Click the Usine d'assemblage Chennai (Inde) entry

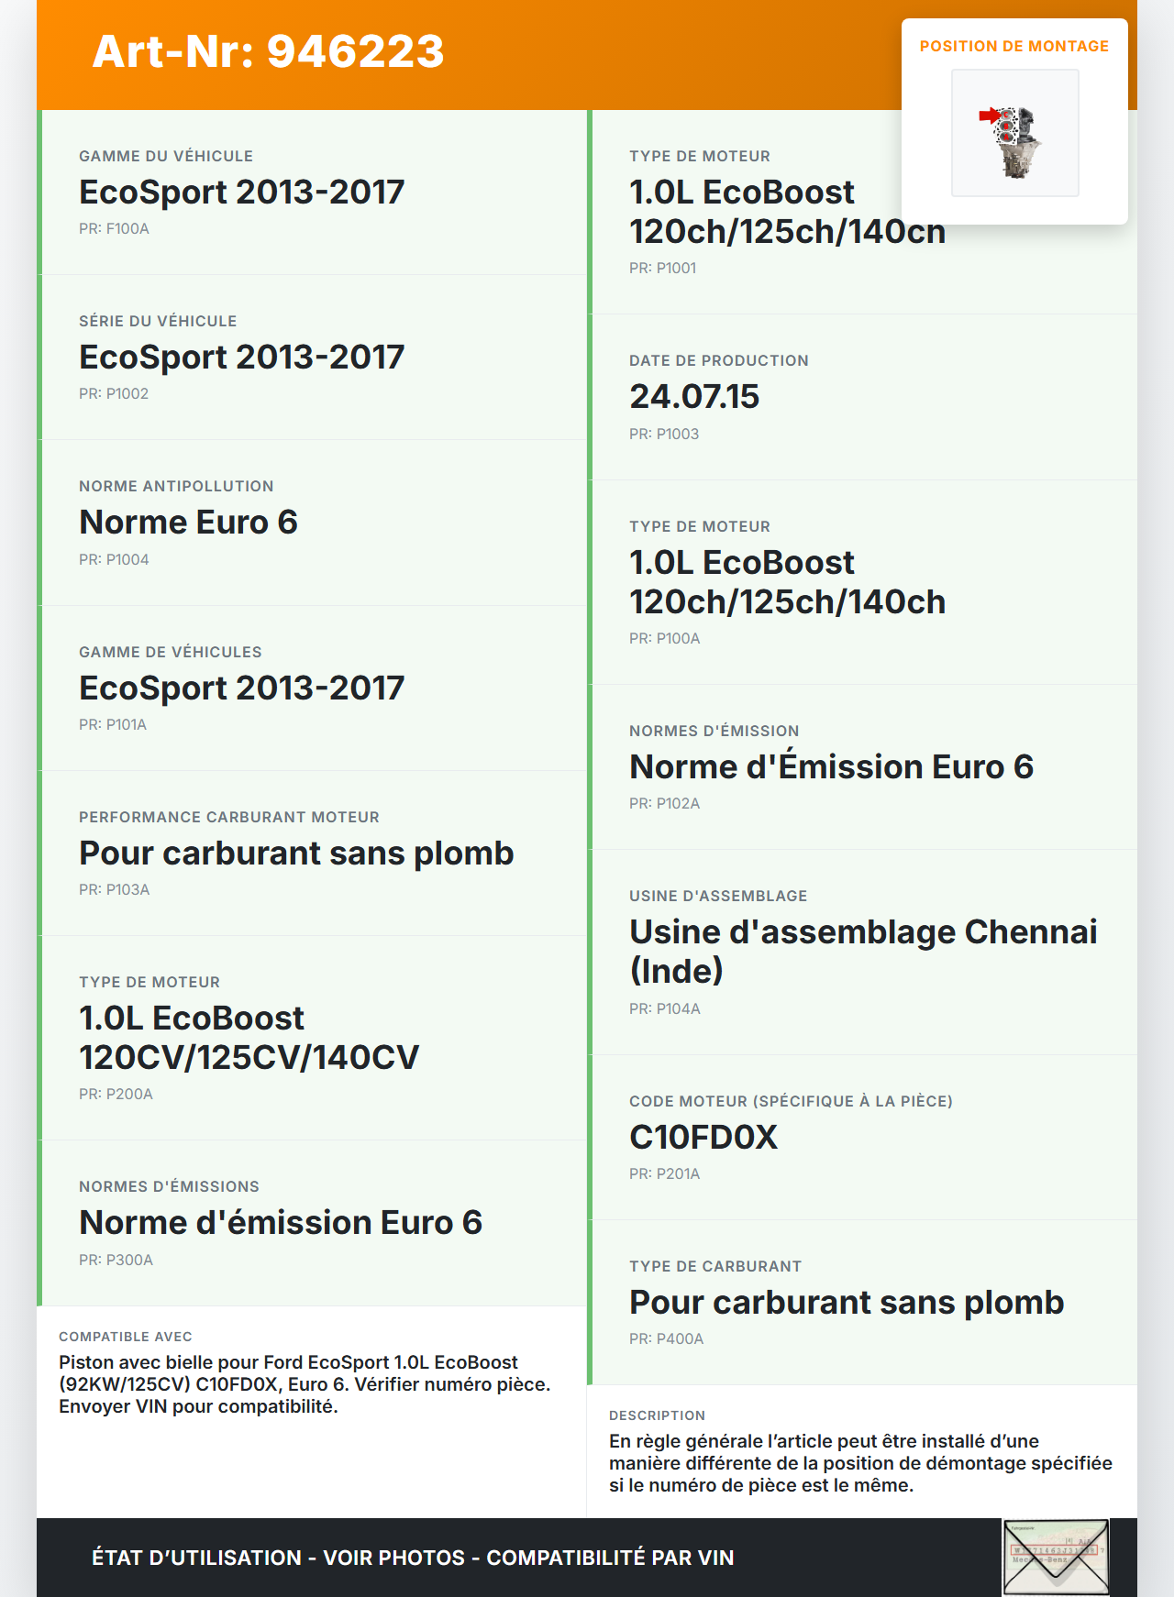coord(862,951)
